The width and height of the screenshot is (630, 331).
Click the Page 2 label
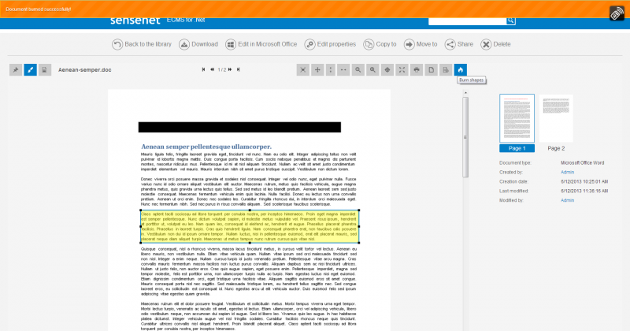(556, 148)
